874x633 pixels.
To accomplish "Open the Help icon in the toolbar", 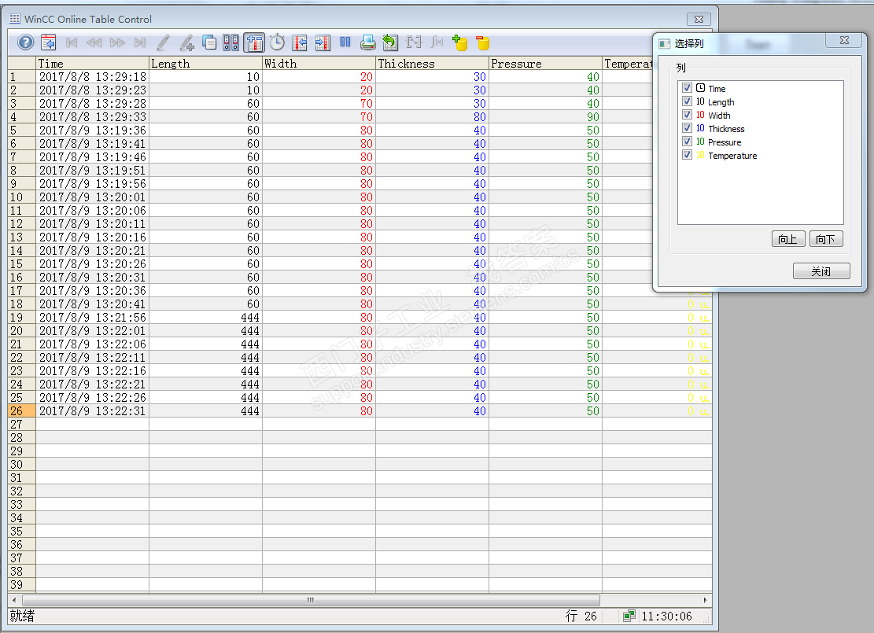I will pyautogui.click(x=26, y=42).
